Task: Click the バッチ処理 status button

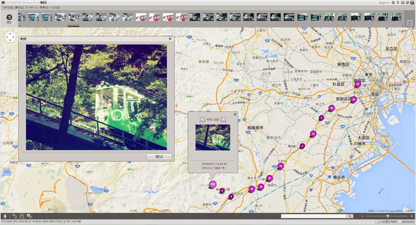Action: (x=395, y=222)
